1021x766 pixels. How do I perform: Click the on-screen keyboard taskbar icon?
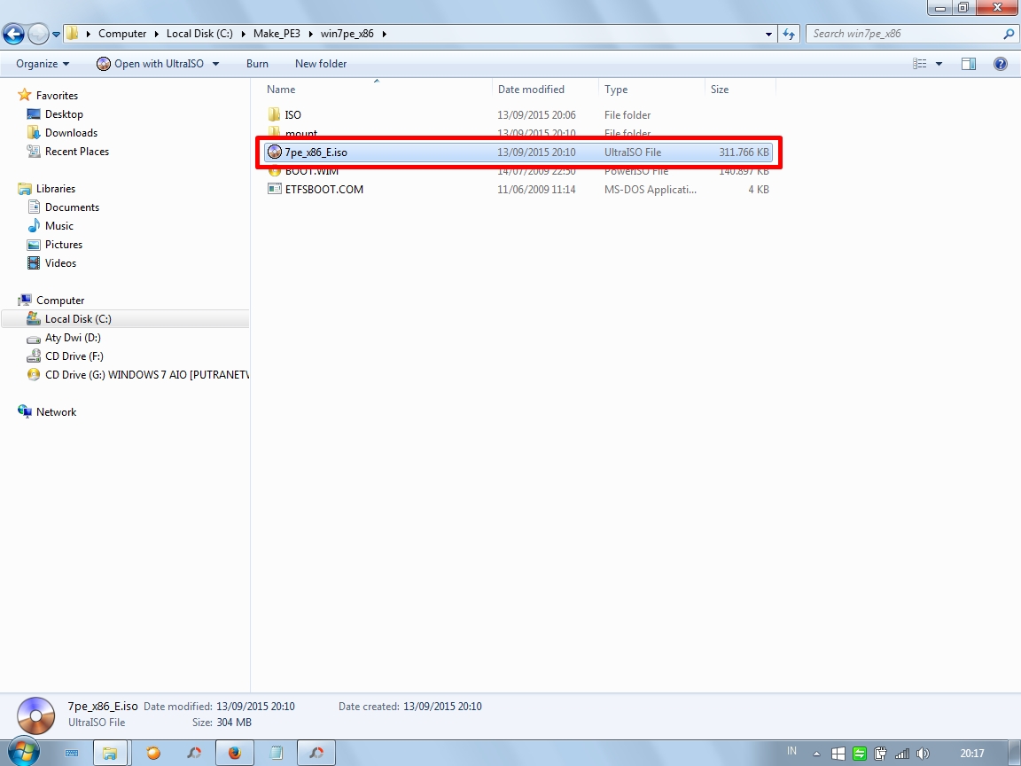(x=72, y=753)
